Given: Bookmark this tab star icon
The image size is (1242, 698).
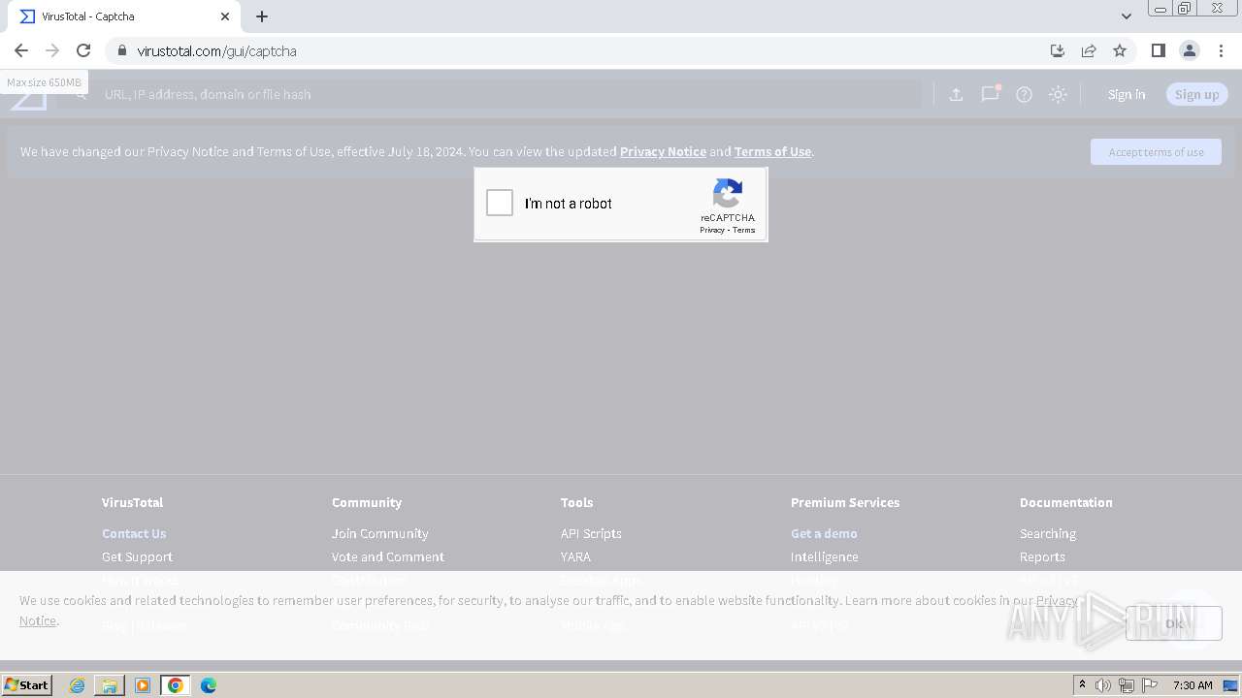Looking at the screenshot, I should click(x=1120, y=50).
